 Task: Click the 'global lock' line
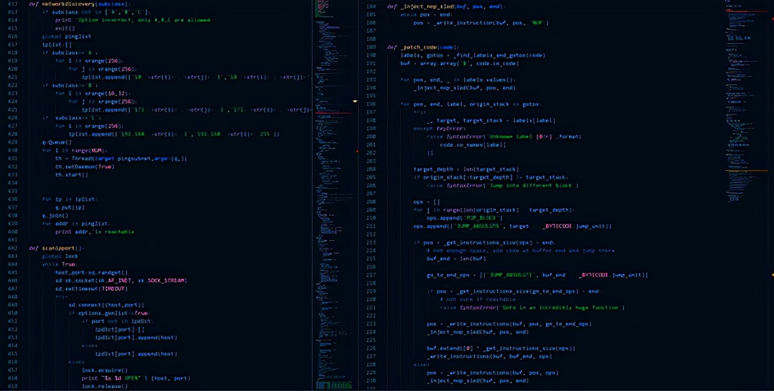(x=60, y=256)
